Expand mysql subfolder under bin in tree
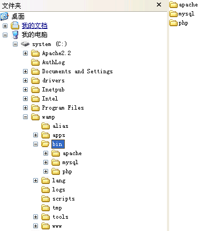This screenshot has width=213, height=231. coord(45,163)
